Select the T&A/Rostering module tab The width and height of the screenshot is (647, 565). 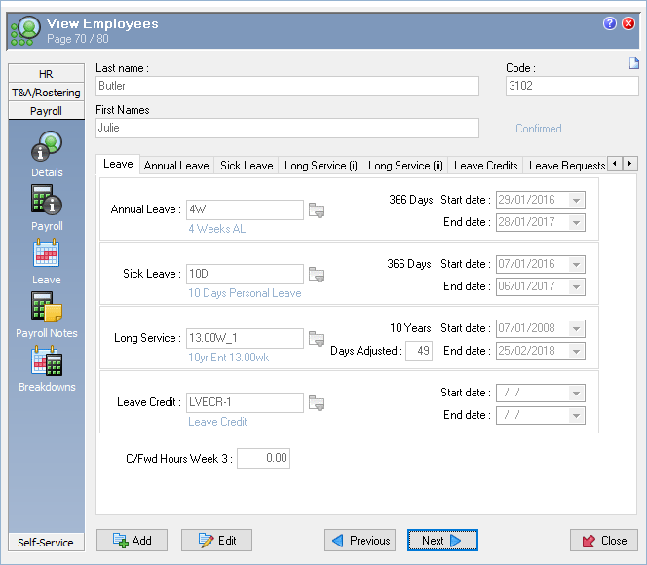46,93
